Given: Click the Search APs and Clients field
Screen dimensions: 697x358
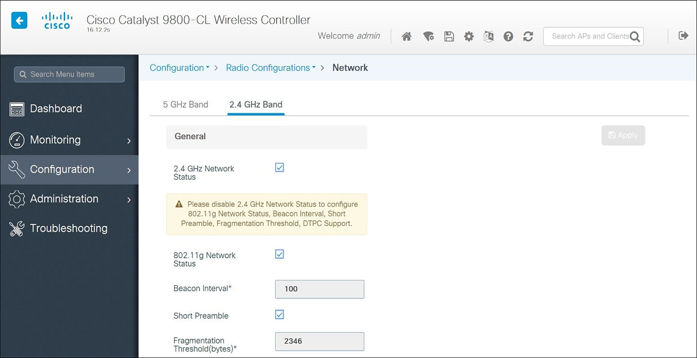Looking at the screenshot, I should coord(587,36).
